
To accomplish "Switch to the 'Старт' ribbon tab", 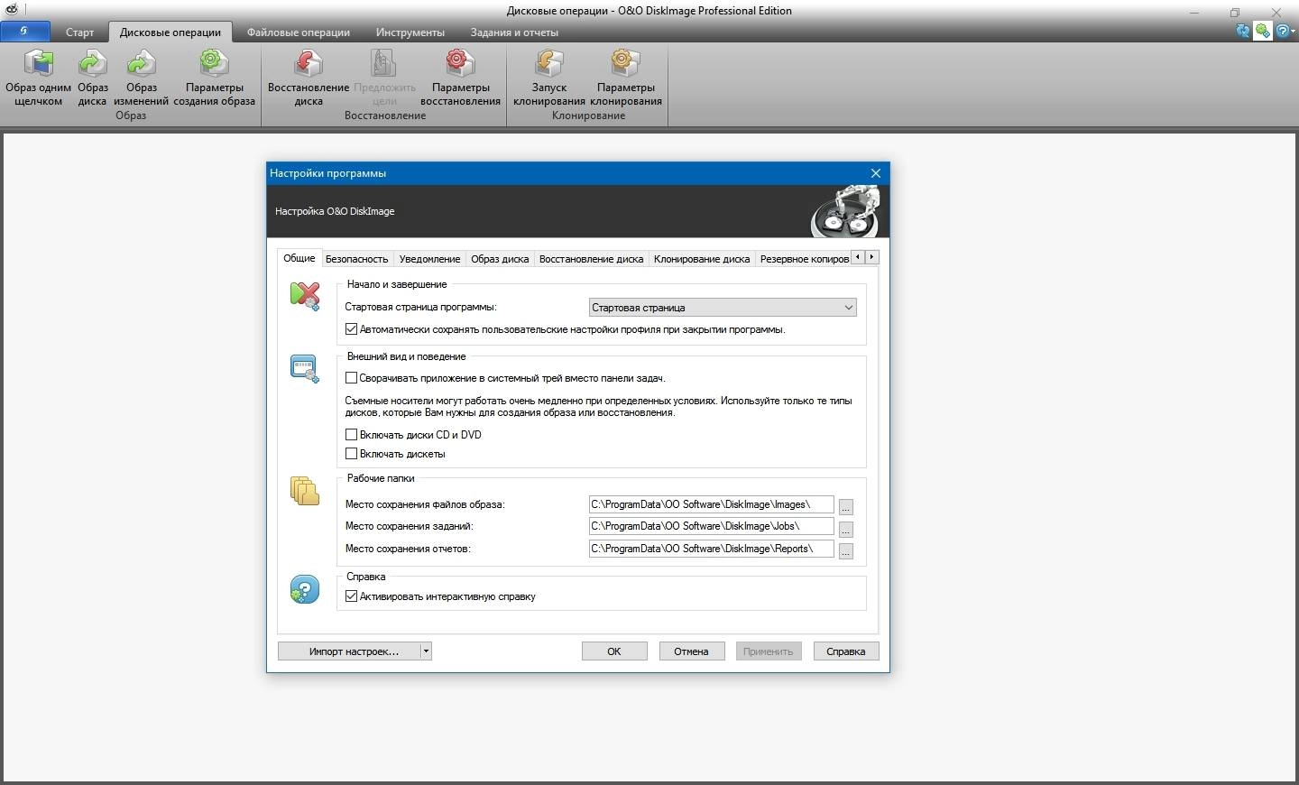I will point(79,32).
